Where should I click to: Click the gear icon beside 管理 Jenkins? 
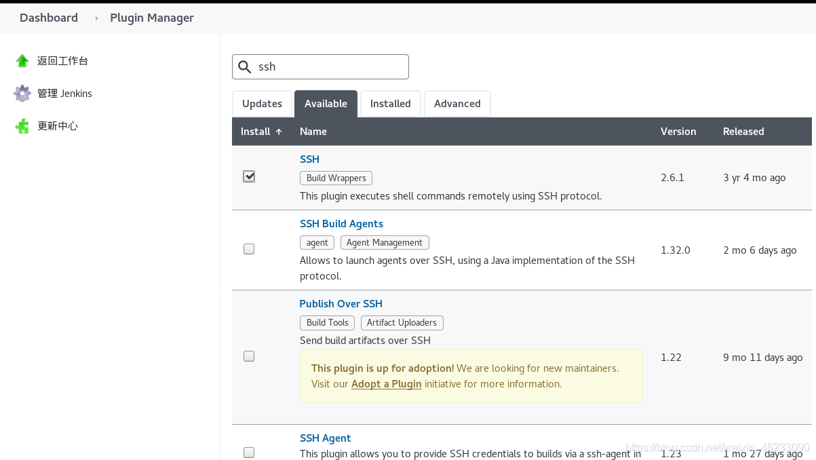pos(22,94)
